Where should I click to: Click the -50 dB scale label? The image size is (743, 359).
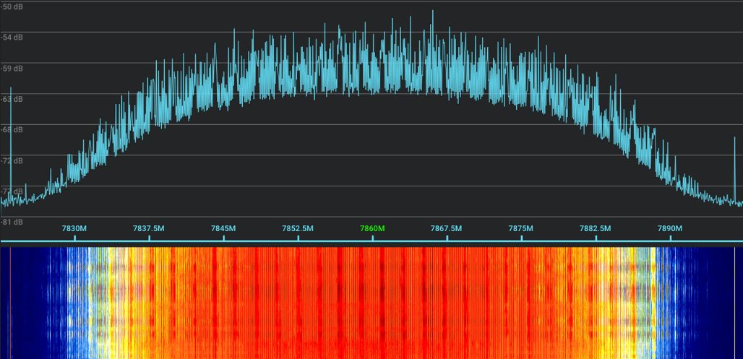coord(12,7)
